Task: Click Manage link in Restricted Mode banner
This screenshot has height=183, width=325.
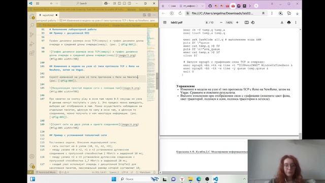Action: [132, 9]
